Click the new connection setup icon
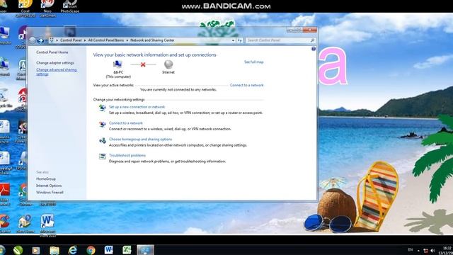The width and height of the screenshot is (453, 255). coord(102,108)
